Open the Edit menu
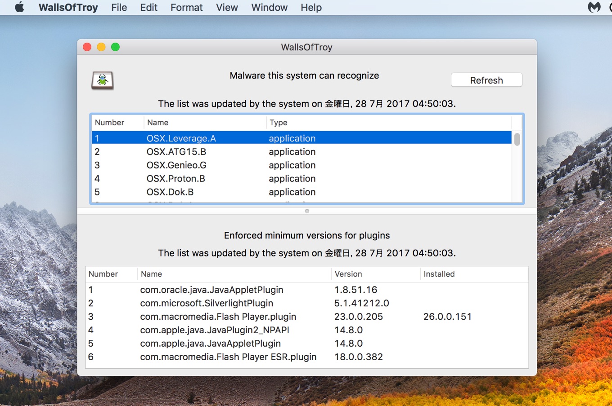Screen dimensions: 612x406 (148, 7)
